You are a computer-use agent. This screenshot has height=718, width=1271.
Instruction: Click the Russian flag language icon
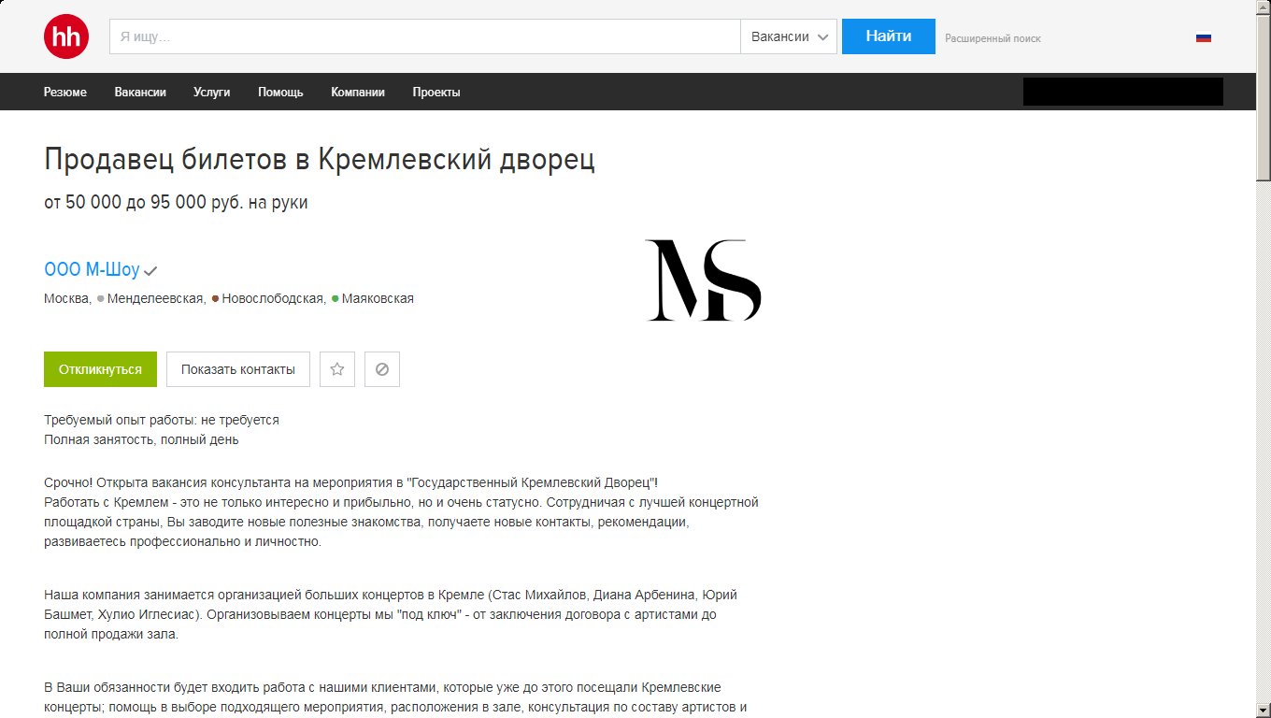[1204, 37]
